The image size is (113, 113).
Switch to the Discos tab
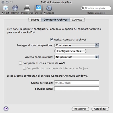coord(35,20)
